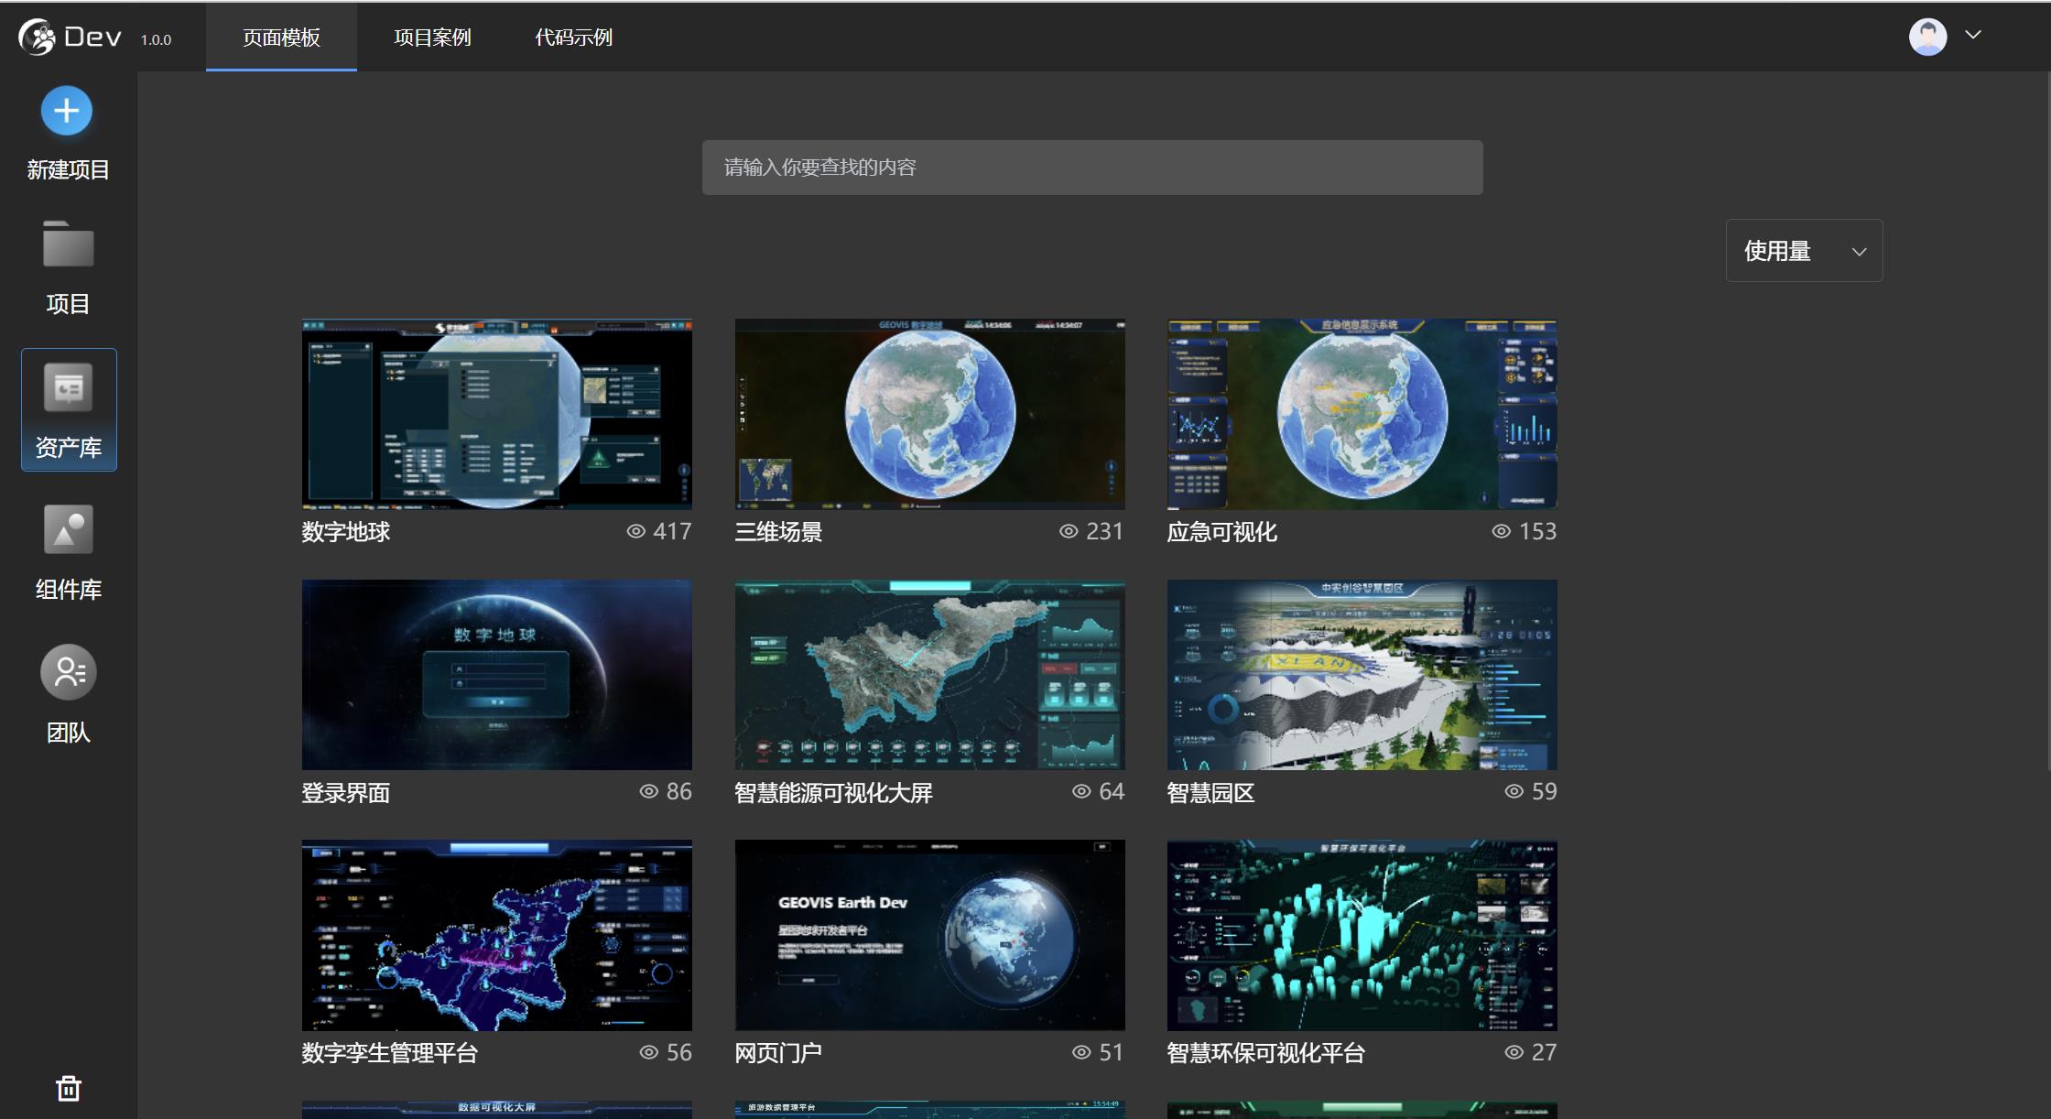This screenshot has width=2051, height=1119.
Task: Open the 团队 team icon
Action: coord(69,672)
